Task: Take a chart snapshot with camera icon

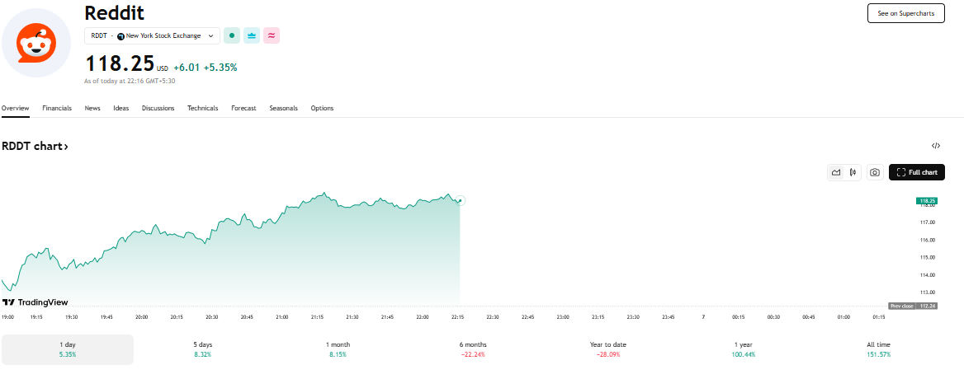Action: [875, 172]
